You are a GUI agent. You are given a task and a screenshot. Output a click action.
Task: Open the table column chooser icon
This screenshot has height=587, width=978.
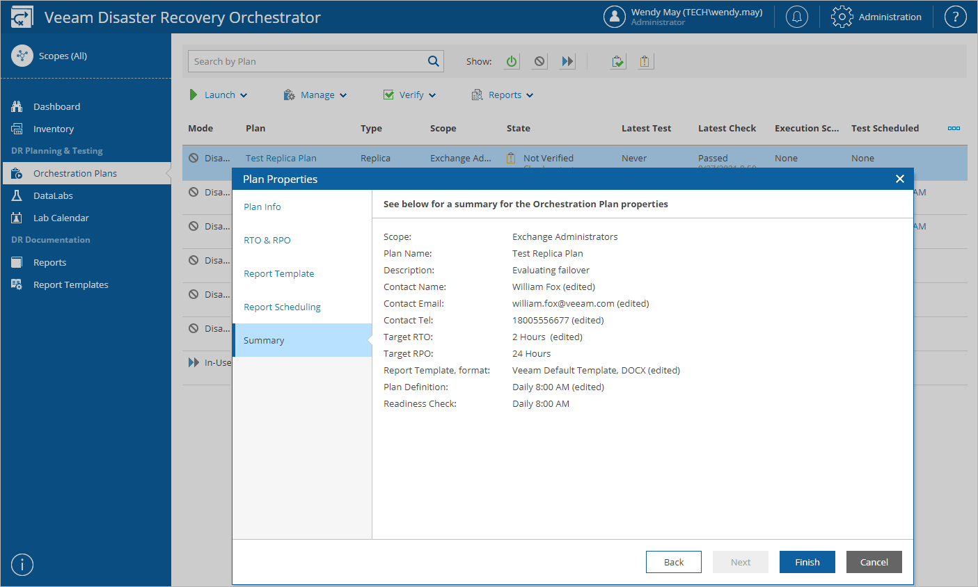(954, 128)
